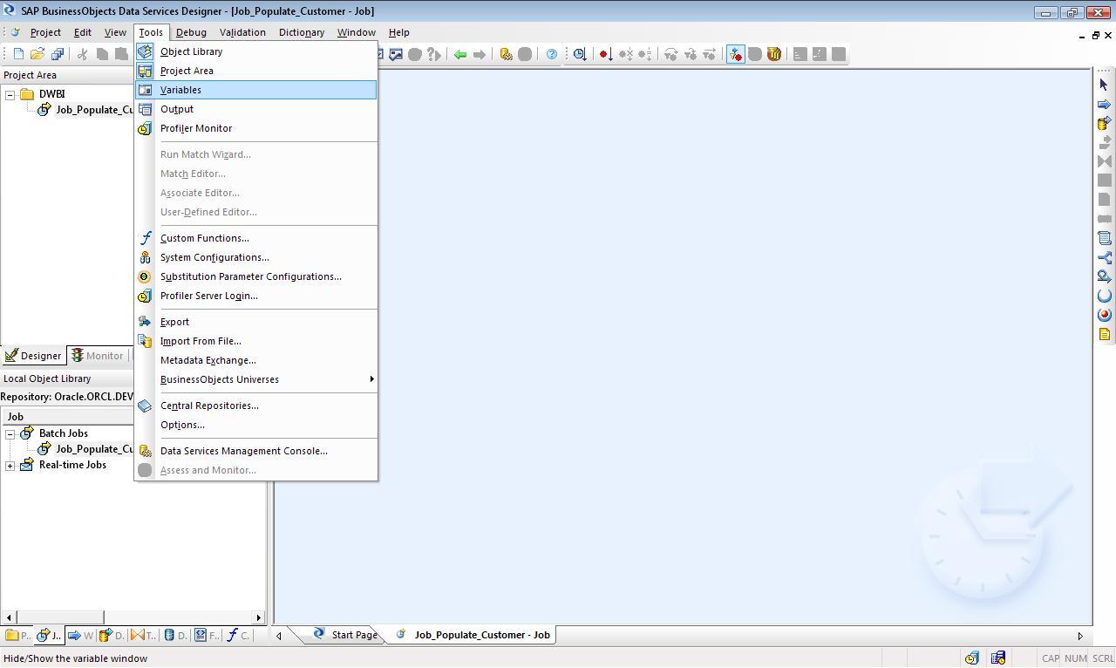Select Output in the Tools menu
Screen dimensions: 1116x668
click(x=255, y=109)
